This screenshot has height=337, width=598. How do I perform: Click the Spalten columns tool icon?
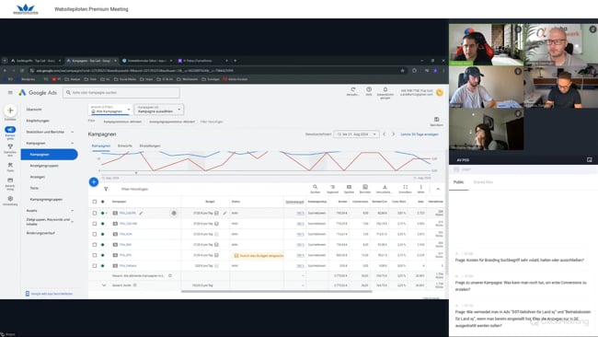349,187
